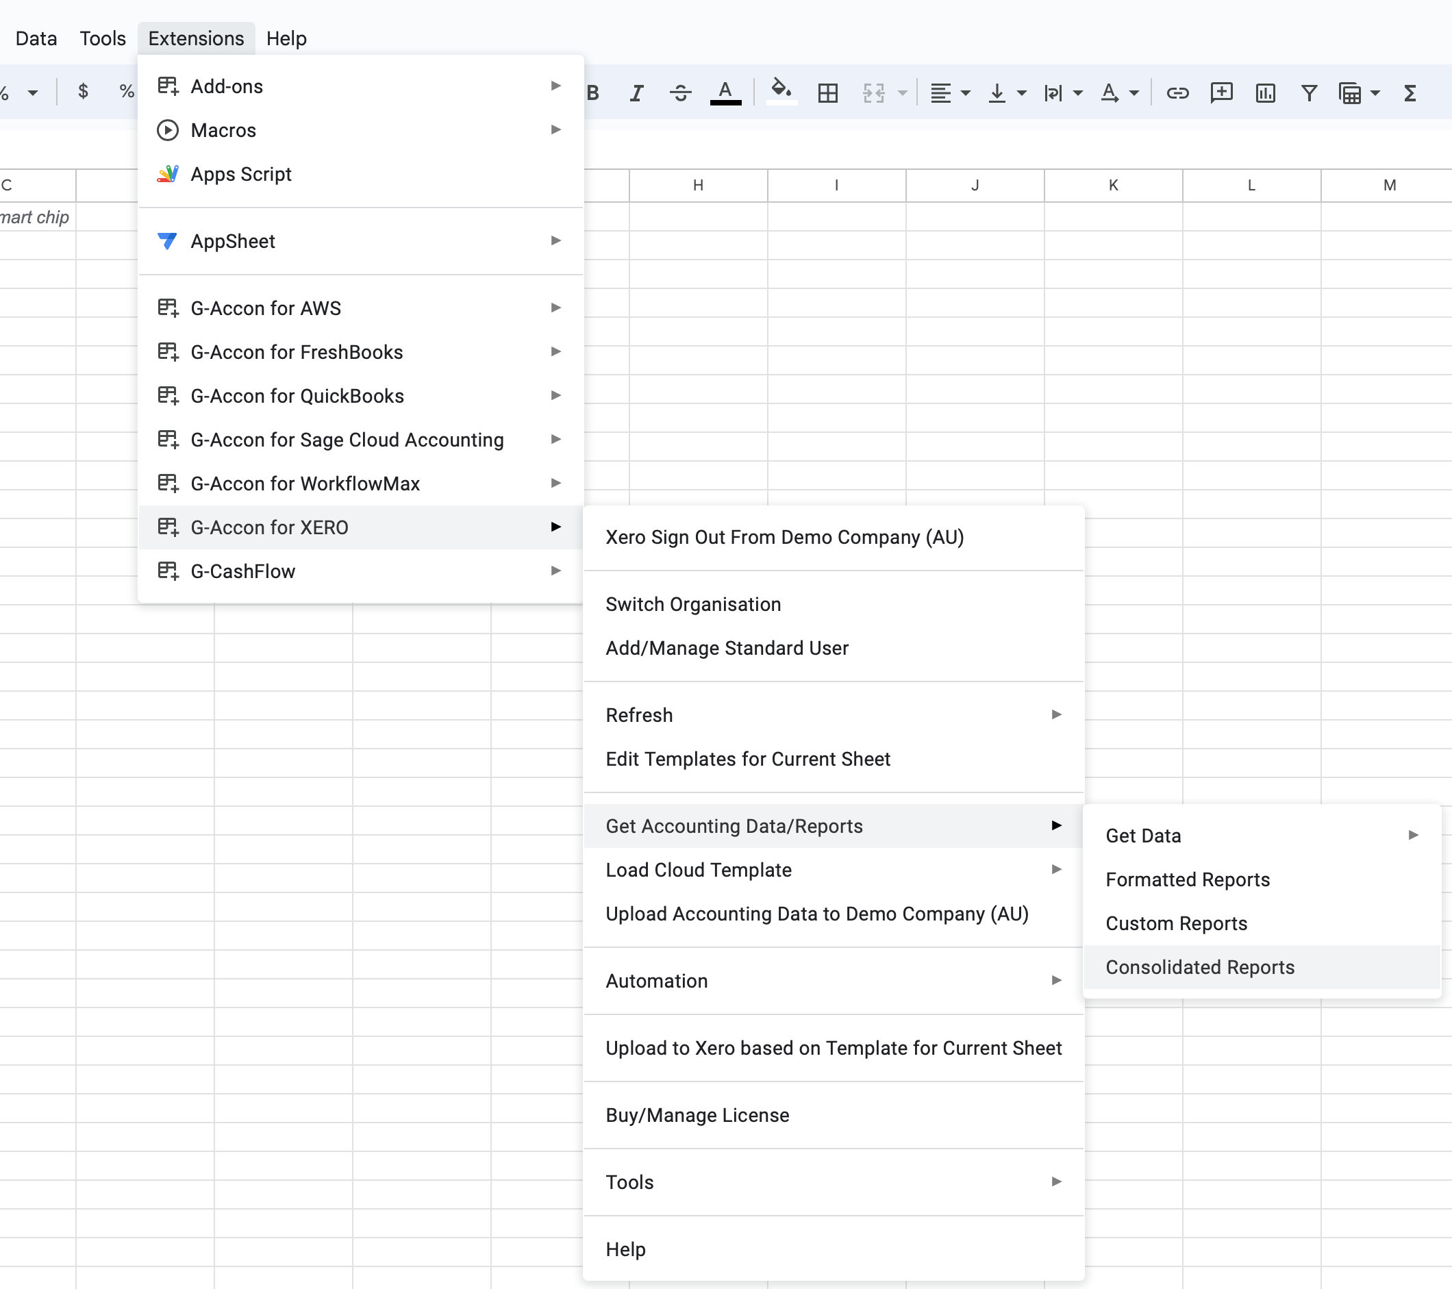This screenshot has width=1452, height=1289.
Task: Select column K header
Action: pos(1113,186)
